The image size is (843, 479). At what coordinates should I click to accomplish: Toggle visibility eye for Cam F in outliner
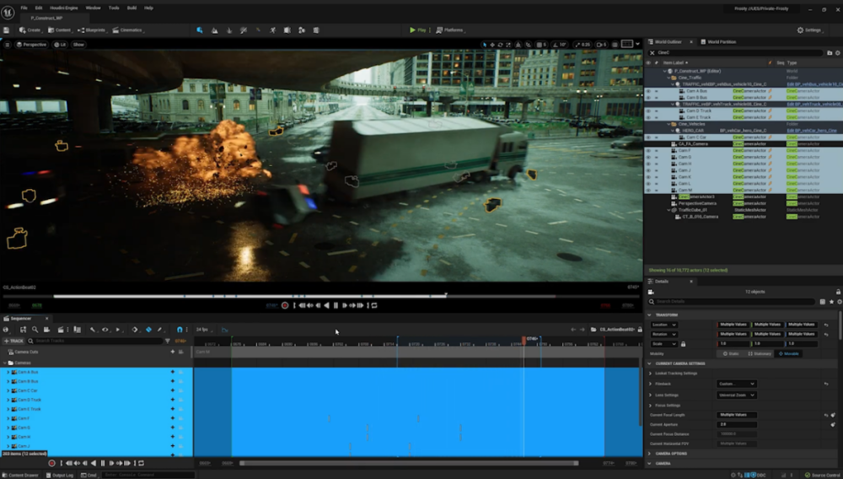648,150
